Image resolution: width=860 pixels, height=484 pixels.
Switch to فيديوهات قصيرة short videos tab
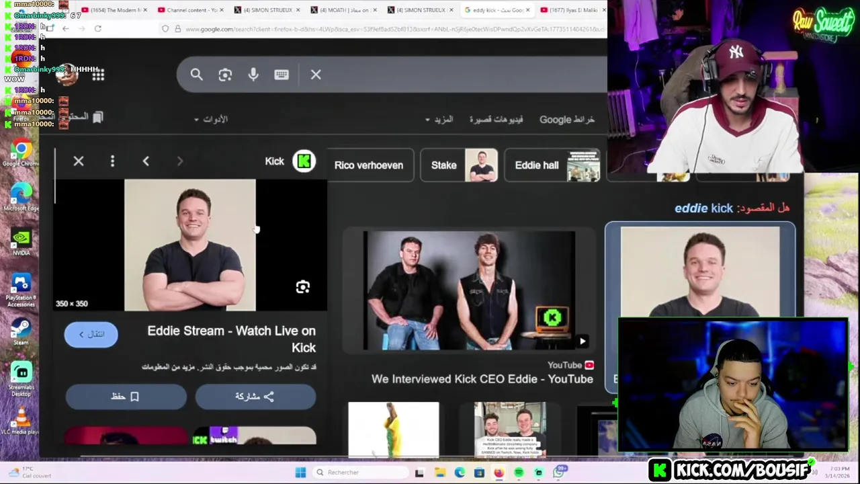coord(496,119)
